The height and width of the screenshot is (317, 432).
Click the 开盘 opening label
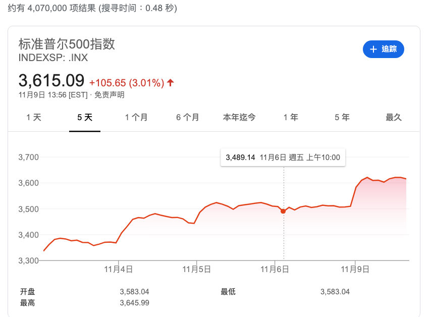point(28,292)
